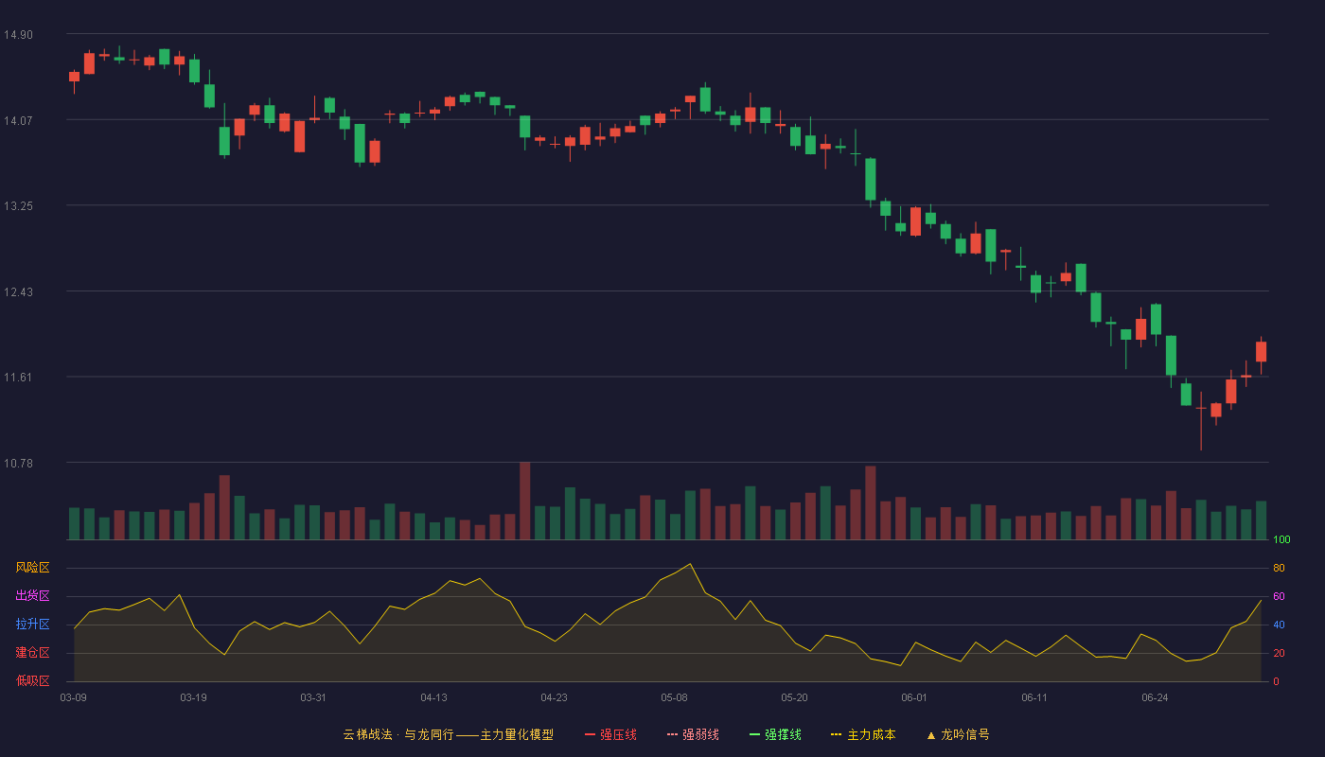
Task: Click the magenta 60 indicator axis value
Action: [x=1279, y=597]
